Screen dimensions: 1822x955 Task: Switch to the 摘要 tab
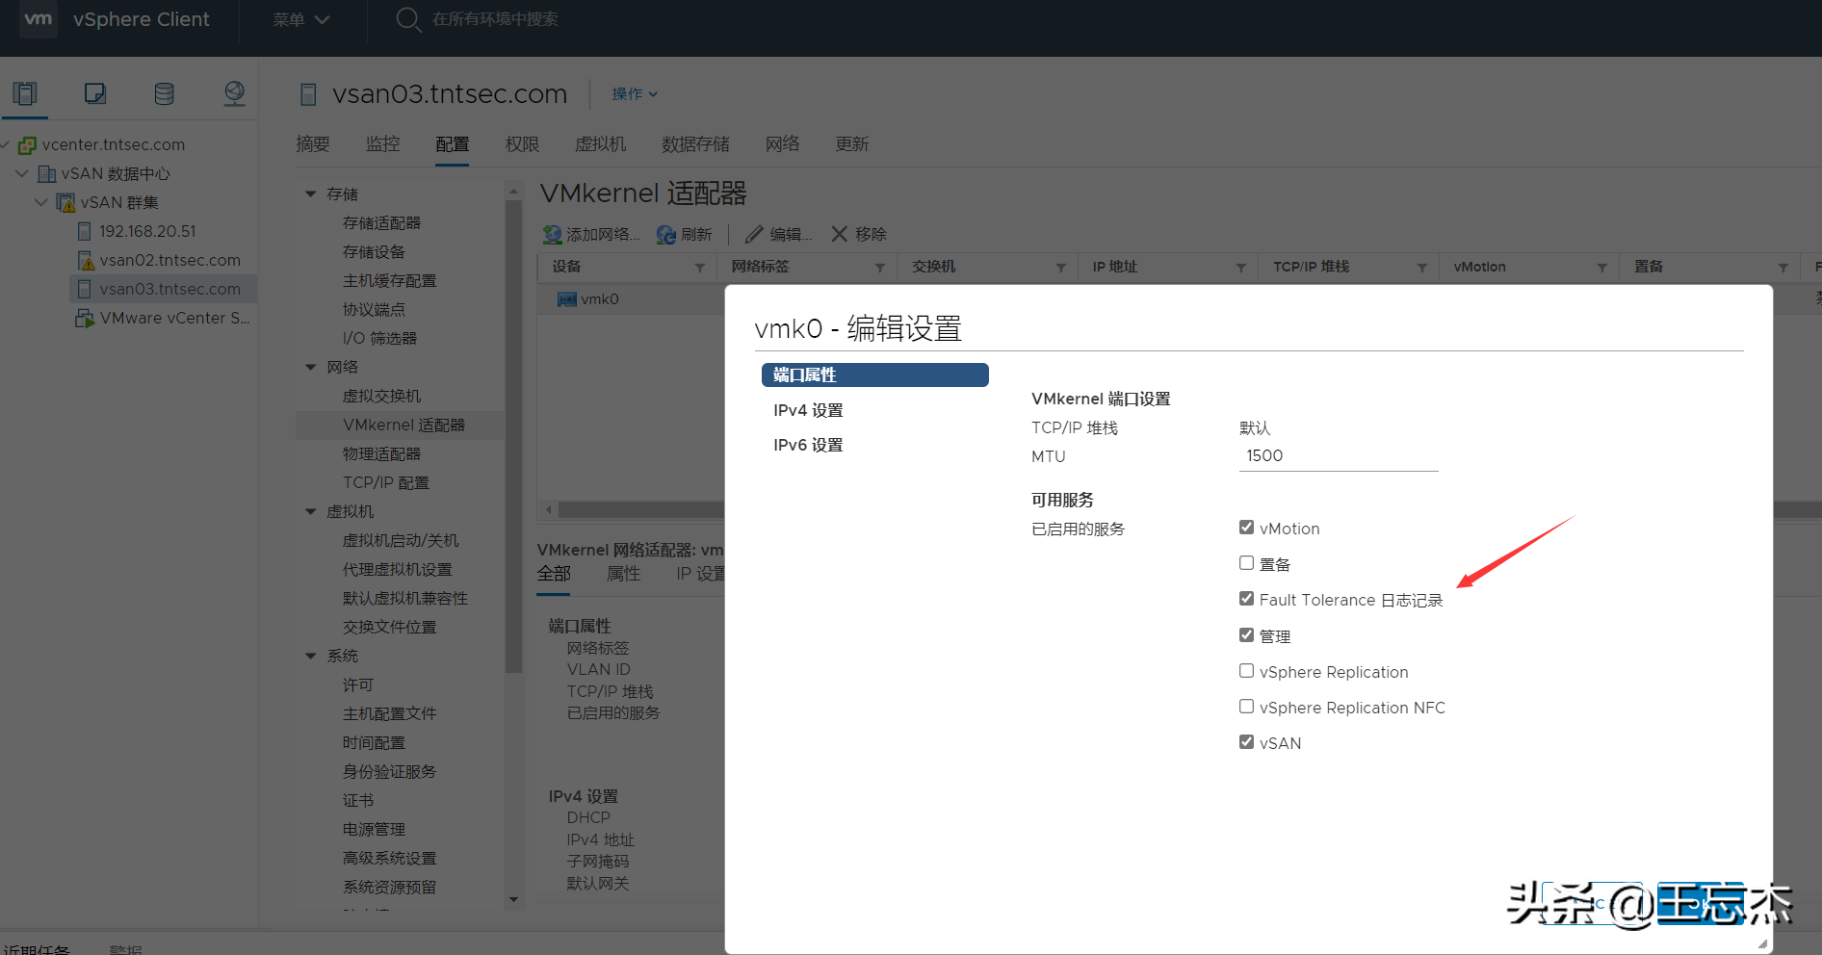(x=313, y=144)
